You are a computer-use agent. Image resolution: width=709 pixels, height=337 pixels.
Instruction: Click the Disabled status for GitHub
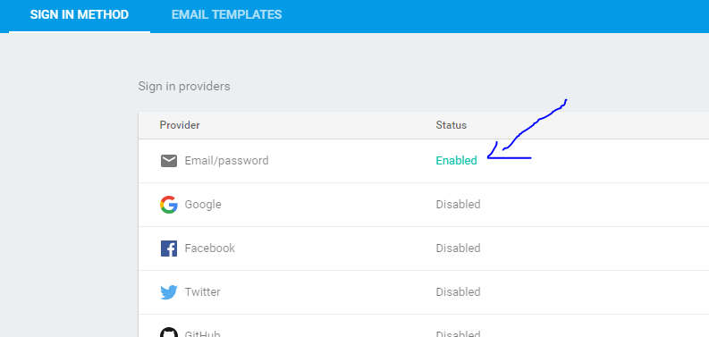point(458,333)
